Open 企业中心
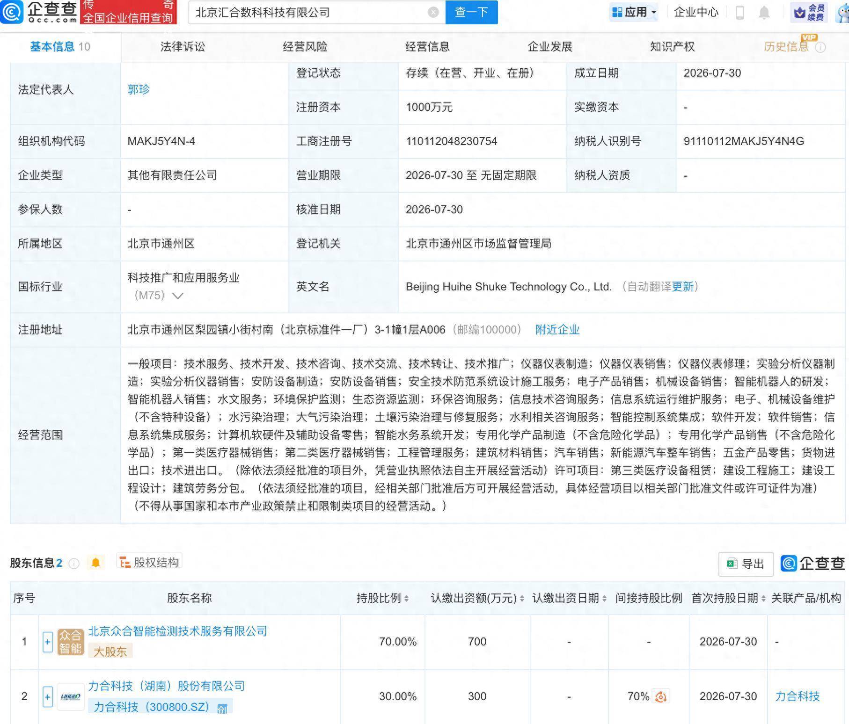 696,12
